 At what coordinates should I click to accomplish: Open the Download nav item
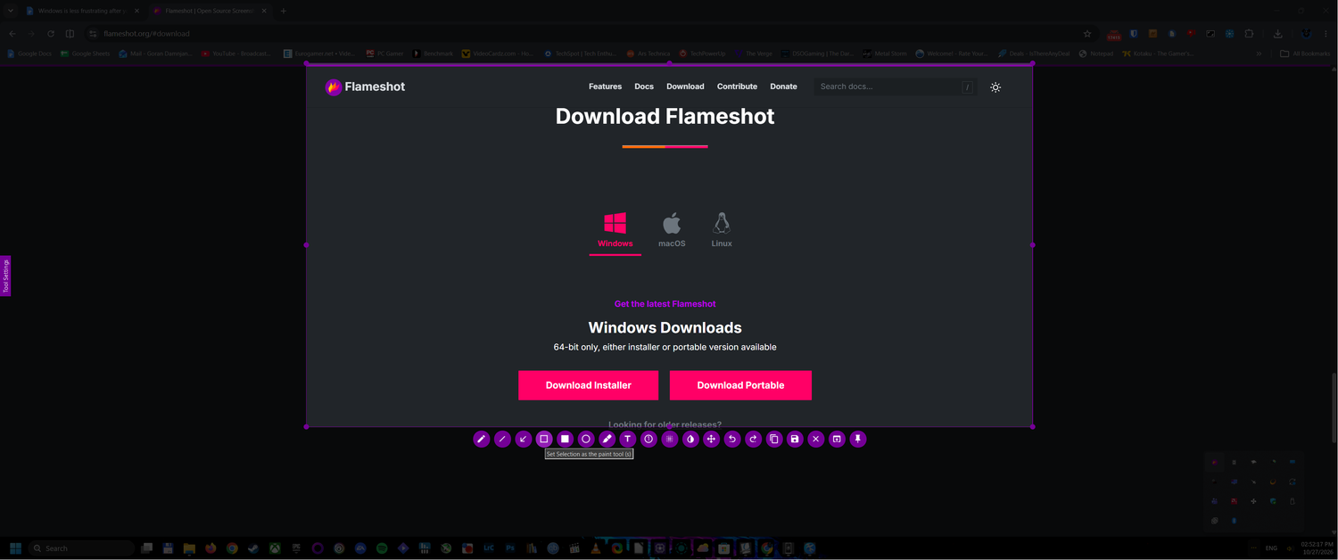(685, 86)
